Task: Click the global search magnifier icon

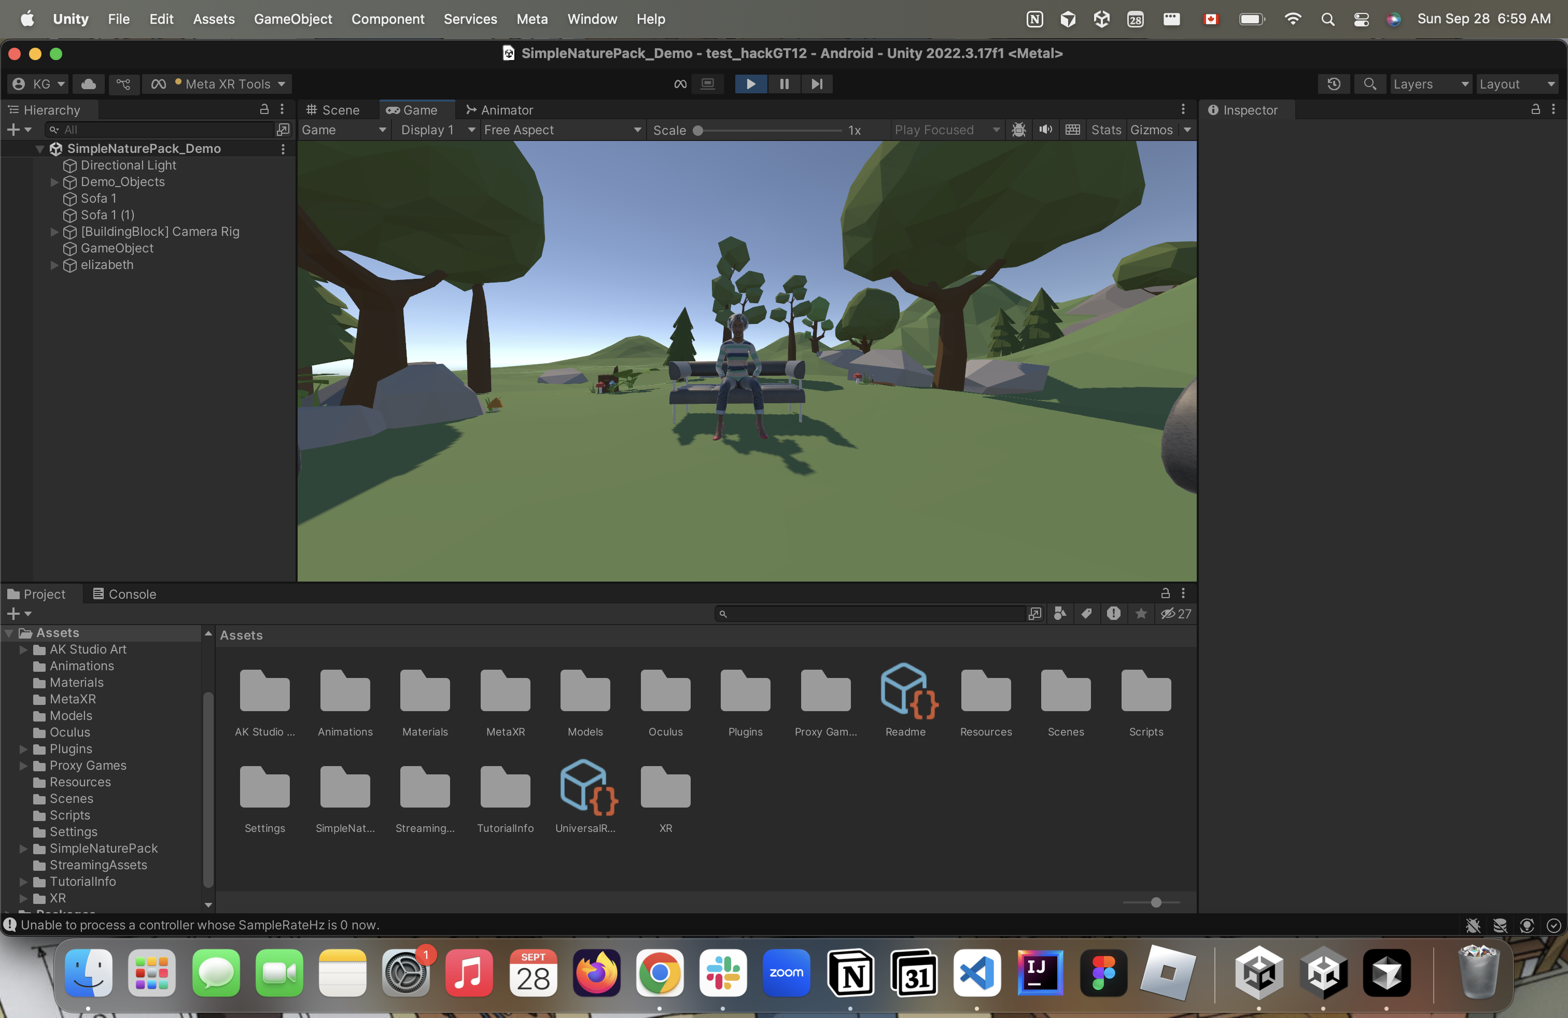Action: (1370, 83)
